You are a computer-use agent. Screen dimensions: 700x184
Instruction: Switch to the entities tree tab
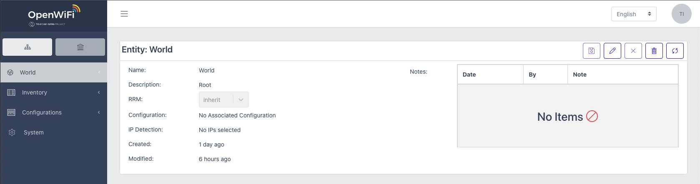28,47
